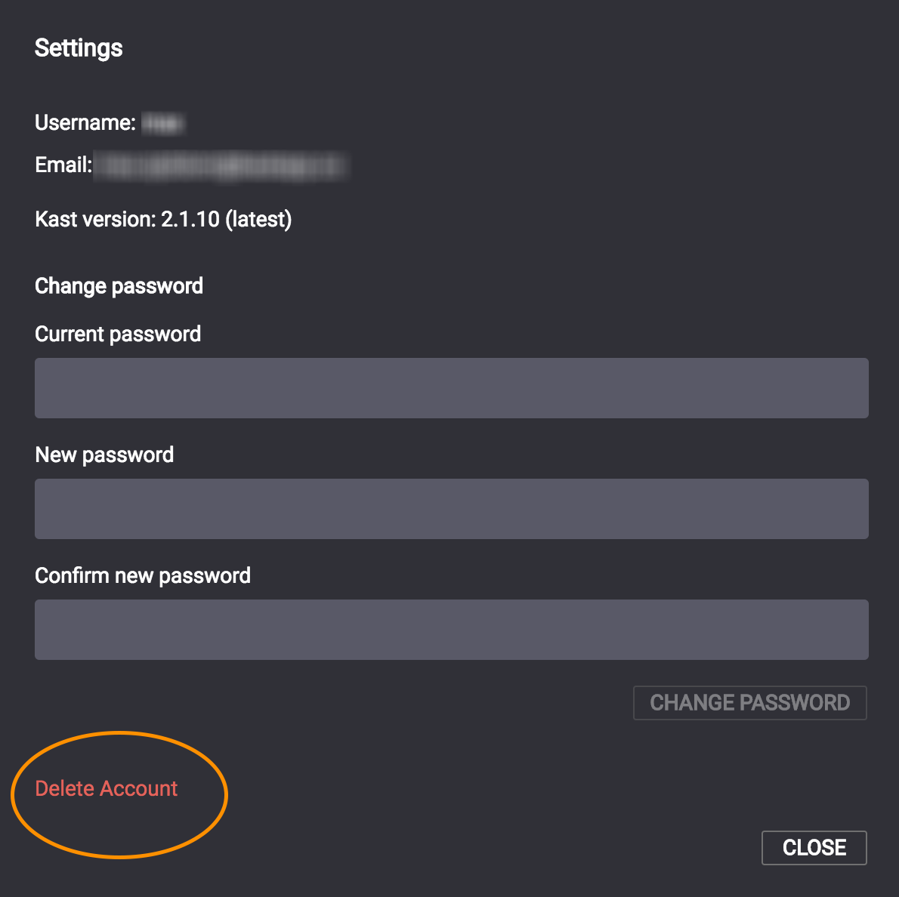Viewport: 899px width, 897px height.
Task: Click the New password field label
Action: tap(104, 455)
